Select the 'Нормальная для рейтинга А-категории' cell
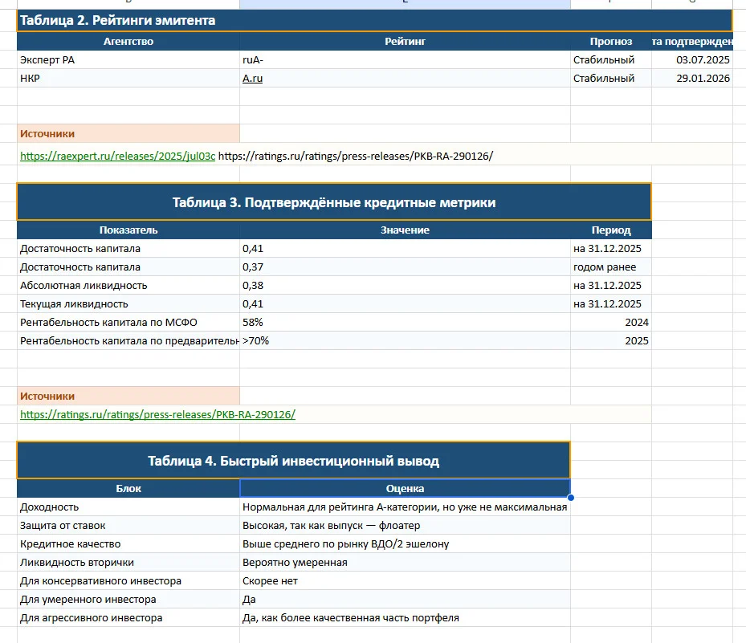This screenshot has height=643, width=746. 405,507
